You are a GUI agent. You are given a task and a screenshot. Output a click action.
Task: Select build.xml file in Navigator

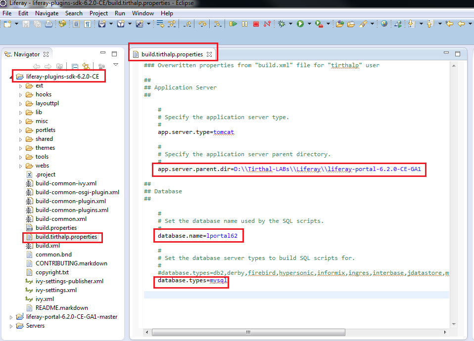point(47,246)
